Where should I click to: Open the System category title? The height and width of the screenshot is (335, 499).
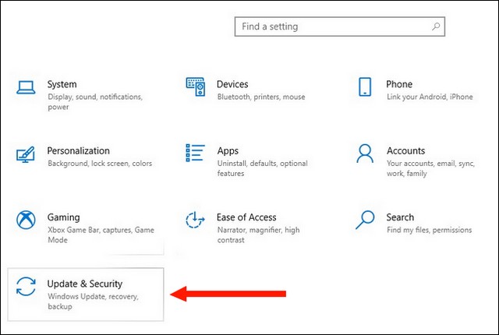pos(62,84)
